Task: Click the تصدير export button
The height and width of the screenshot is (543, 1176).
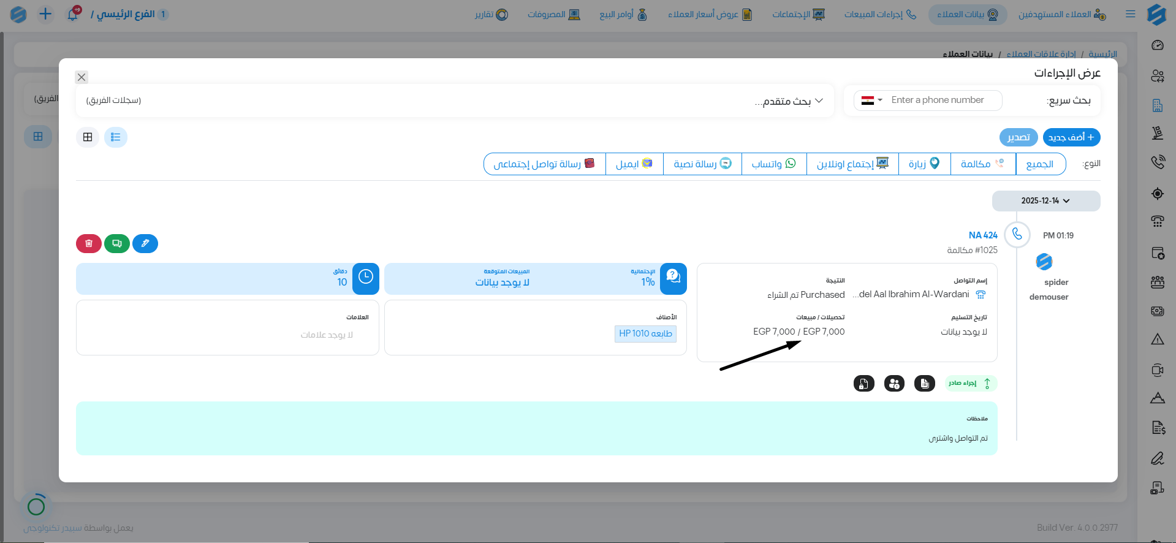Action: pos(1019,137)
